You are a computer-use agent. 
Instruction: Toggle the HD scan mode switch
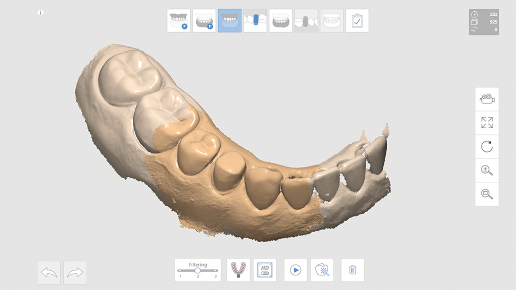(x=265, y=270)
